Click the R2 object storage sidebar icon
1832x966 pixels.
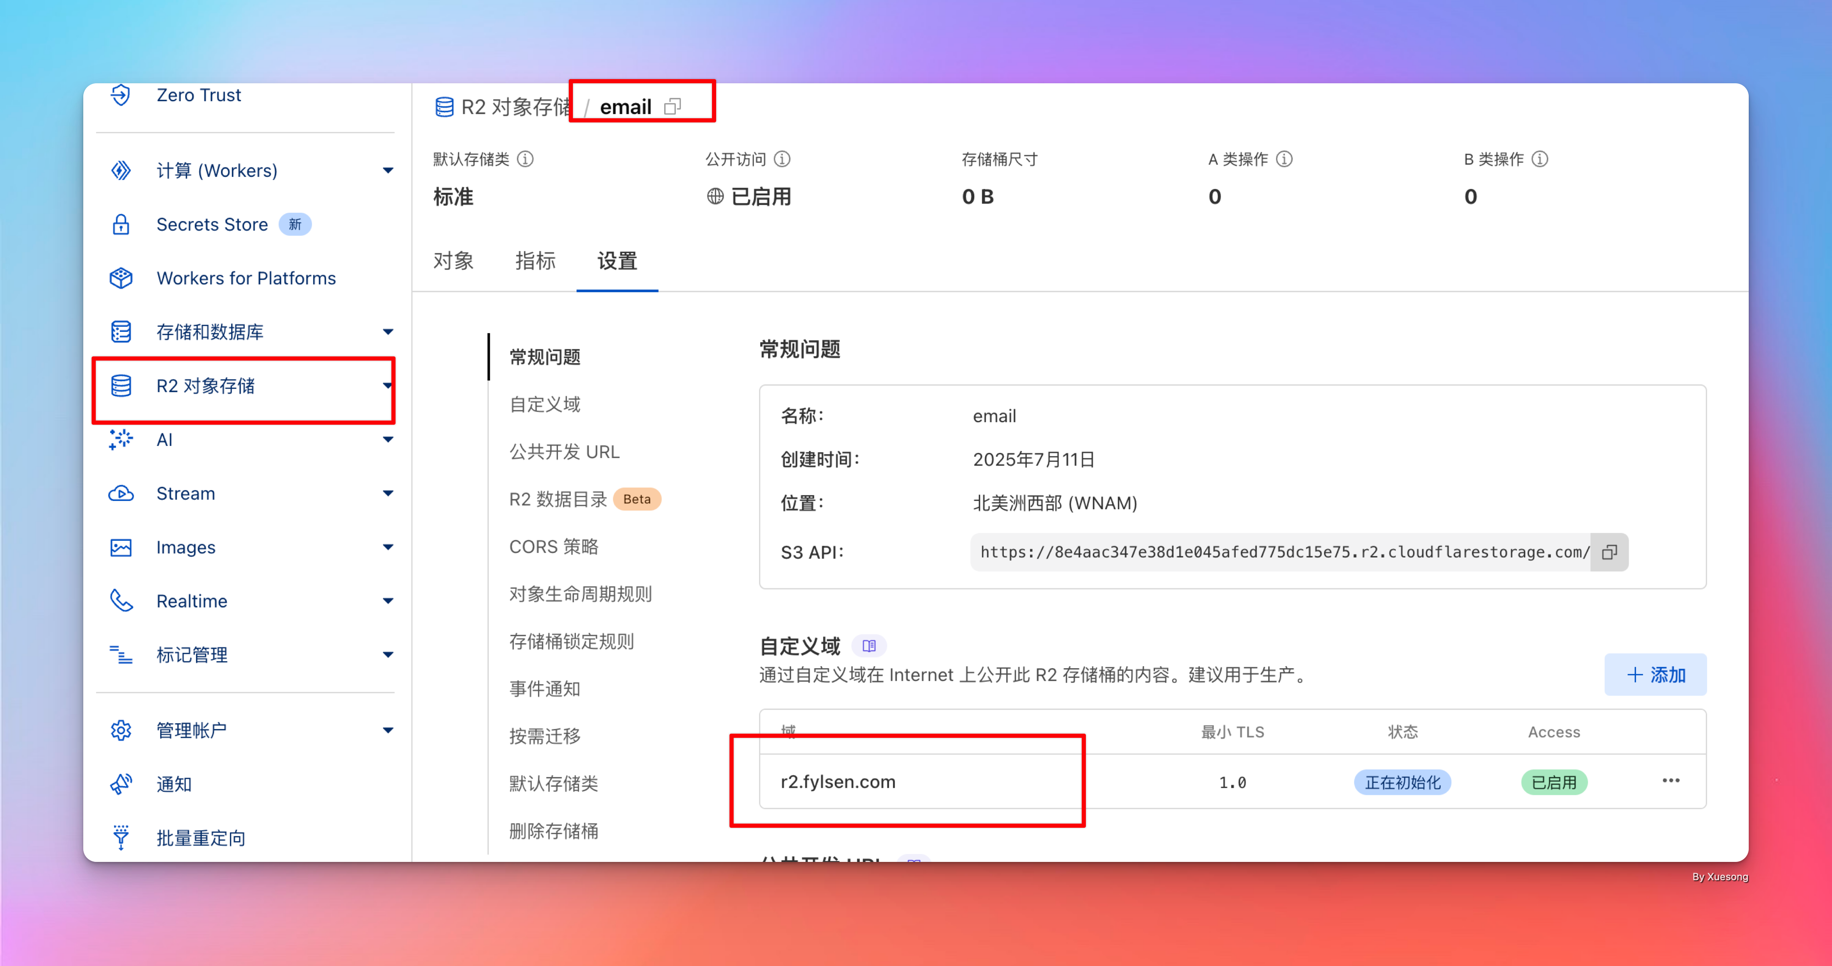coord(121,386)
